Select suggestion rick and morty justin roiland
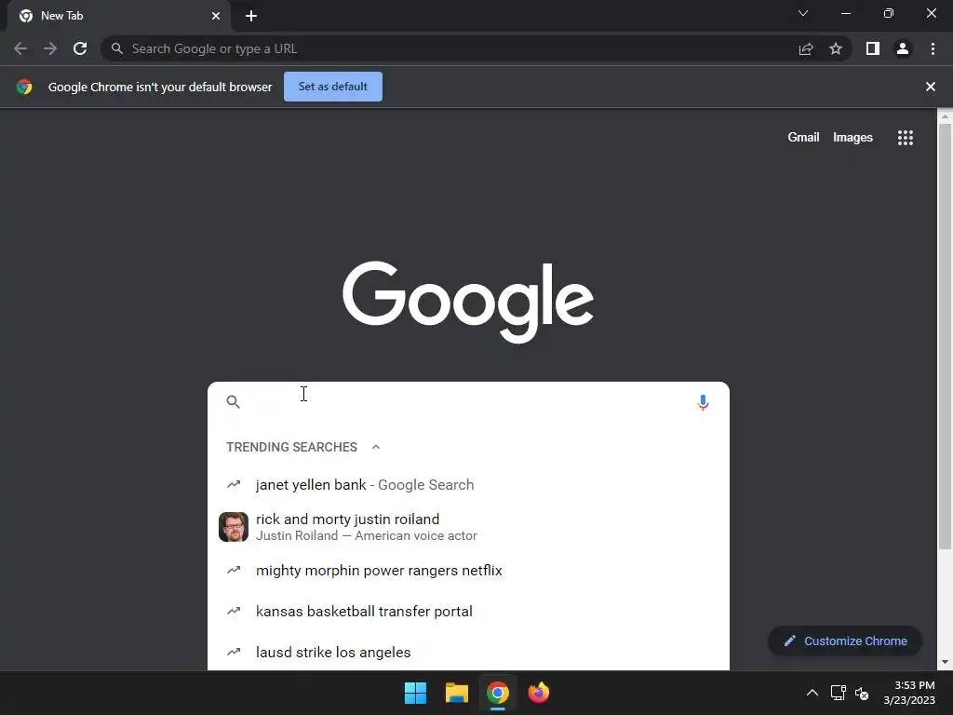 468,527
